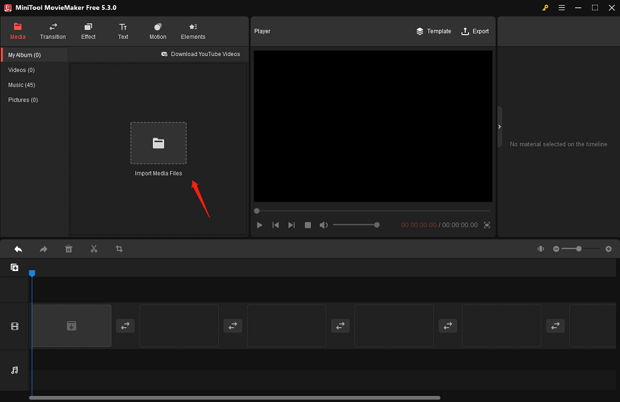
Task: Click the first clip placeholder with download arrow
Action: (x=71, y=326)
